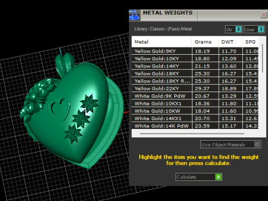Select Yellow Gold:22KY row
The height and width of the screenshot is (201, 268).
pos(195,88)
